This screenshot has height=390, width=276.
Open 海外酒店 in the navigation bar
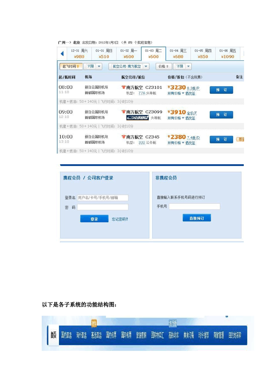81,335
